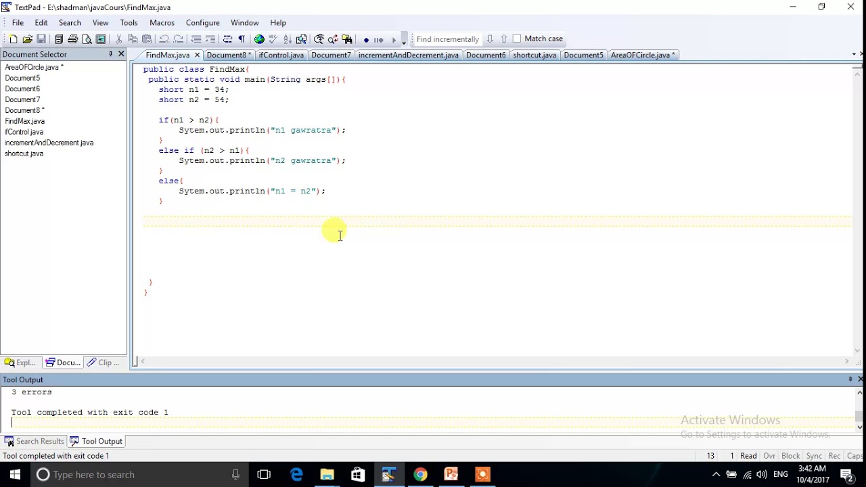Click the Manage Files toolbar icon

click(59, 39)
